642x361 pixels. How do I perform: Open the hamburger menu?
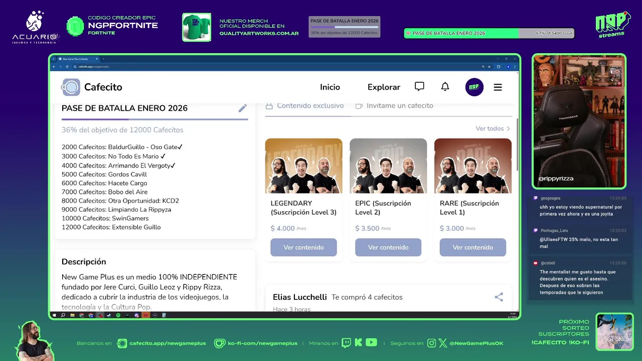498,87
